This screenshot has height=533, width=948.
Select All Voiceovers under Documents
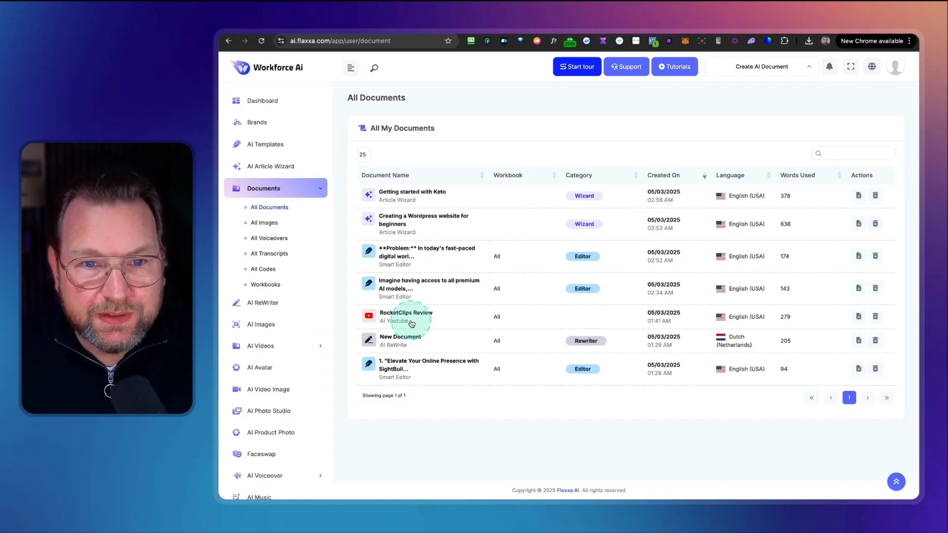click(269, 238)
